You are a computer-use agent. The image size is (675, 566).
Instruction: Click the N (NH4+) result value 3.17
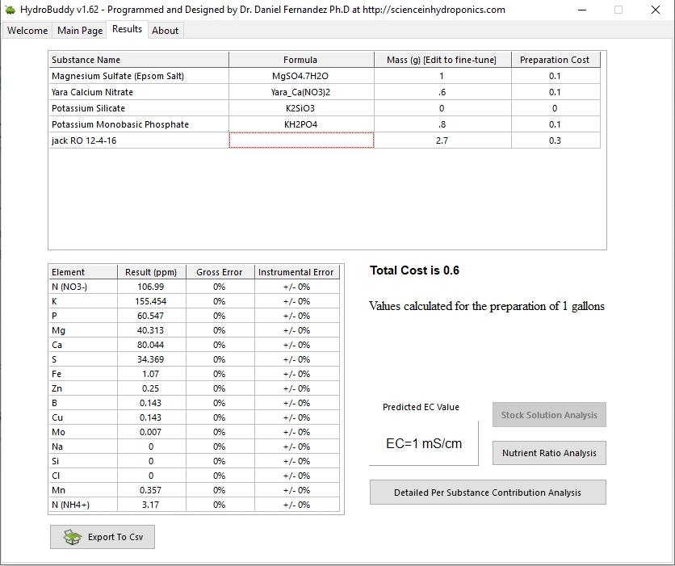tap(152, 505)
